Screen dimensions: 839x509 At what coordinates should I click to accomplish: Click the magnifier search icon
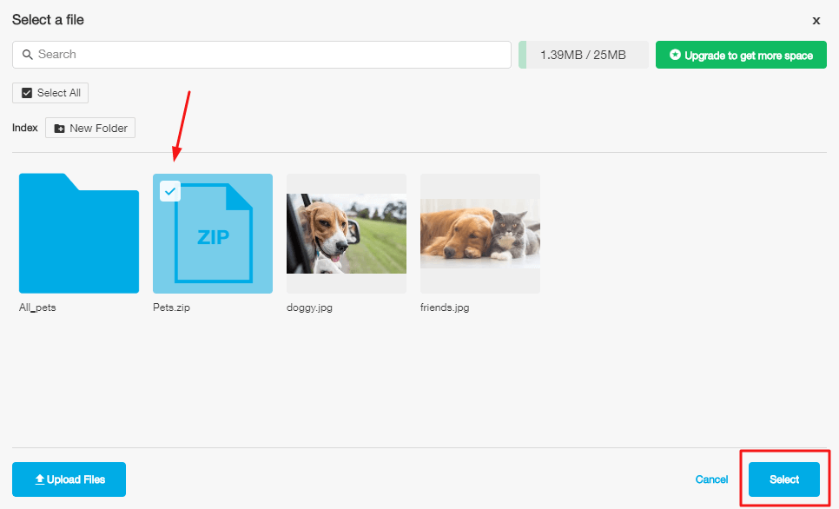point(27,55)
